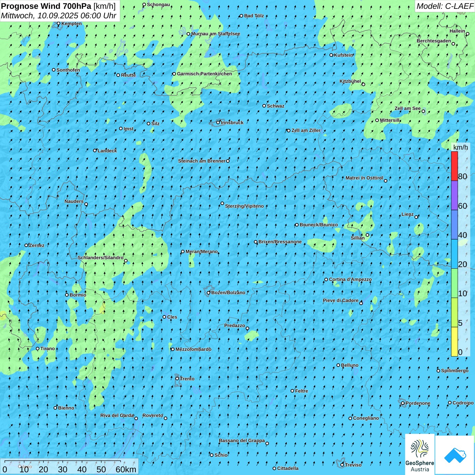This screenshot has width=475, height=475.
Task: Click the Pordenone city label
Action: point(418,403)
